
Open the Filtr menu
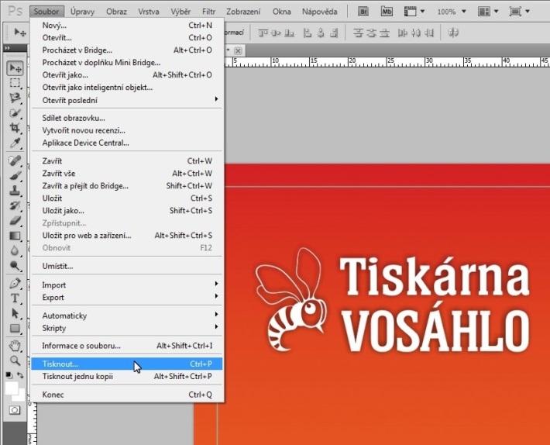(208, 12)
